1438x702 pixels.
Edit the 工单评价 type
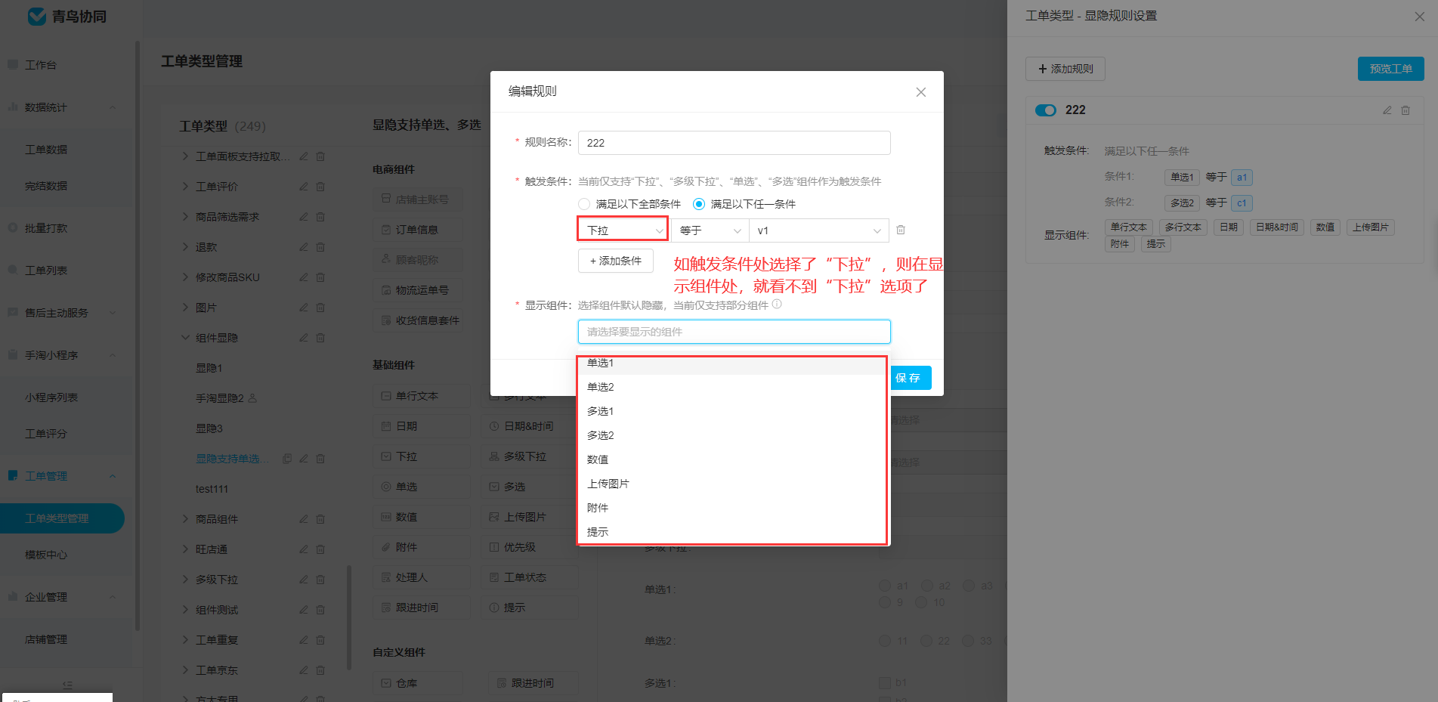point(303,187)
